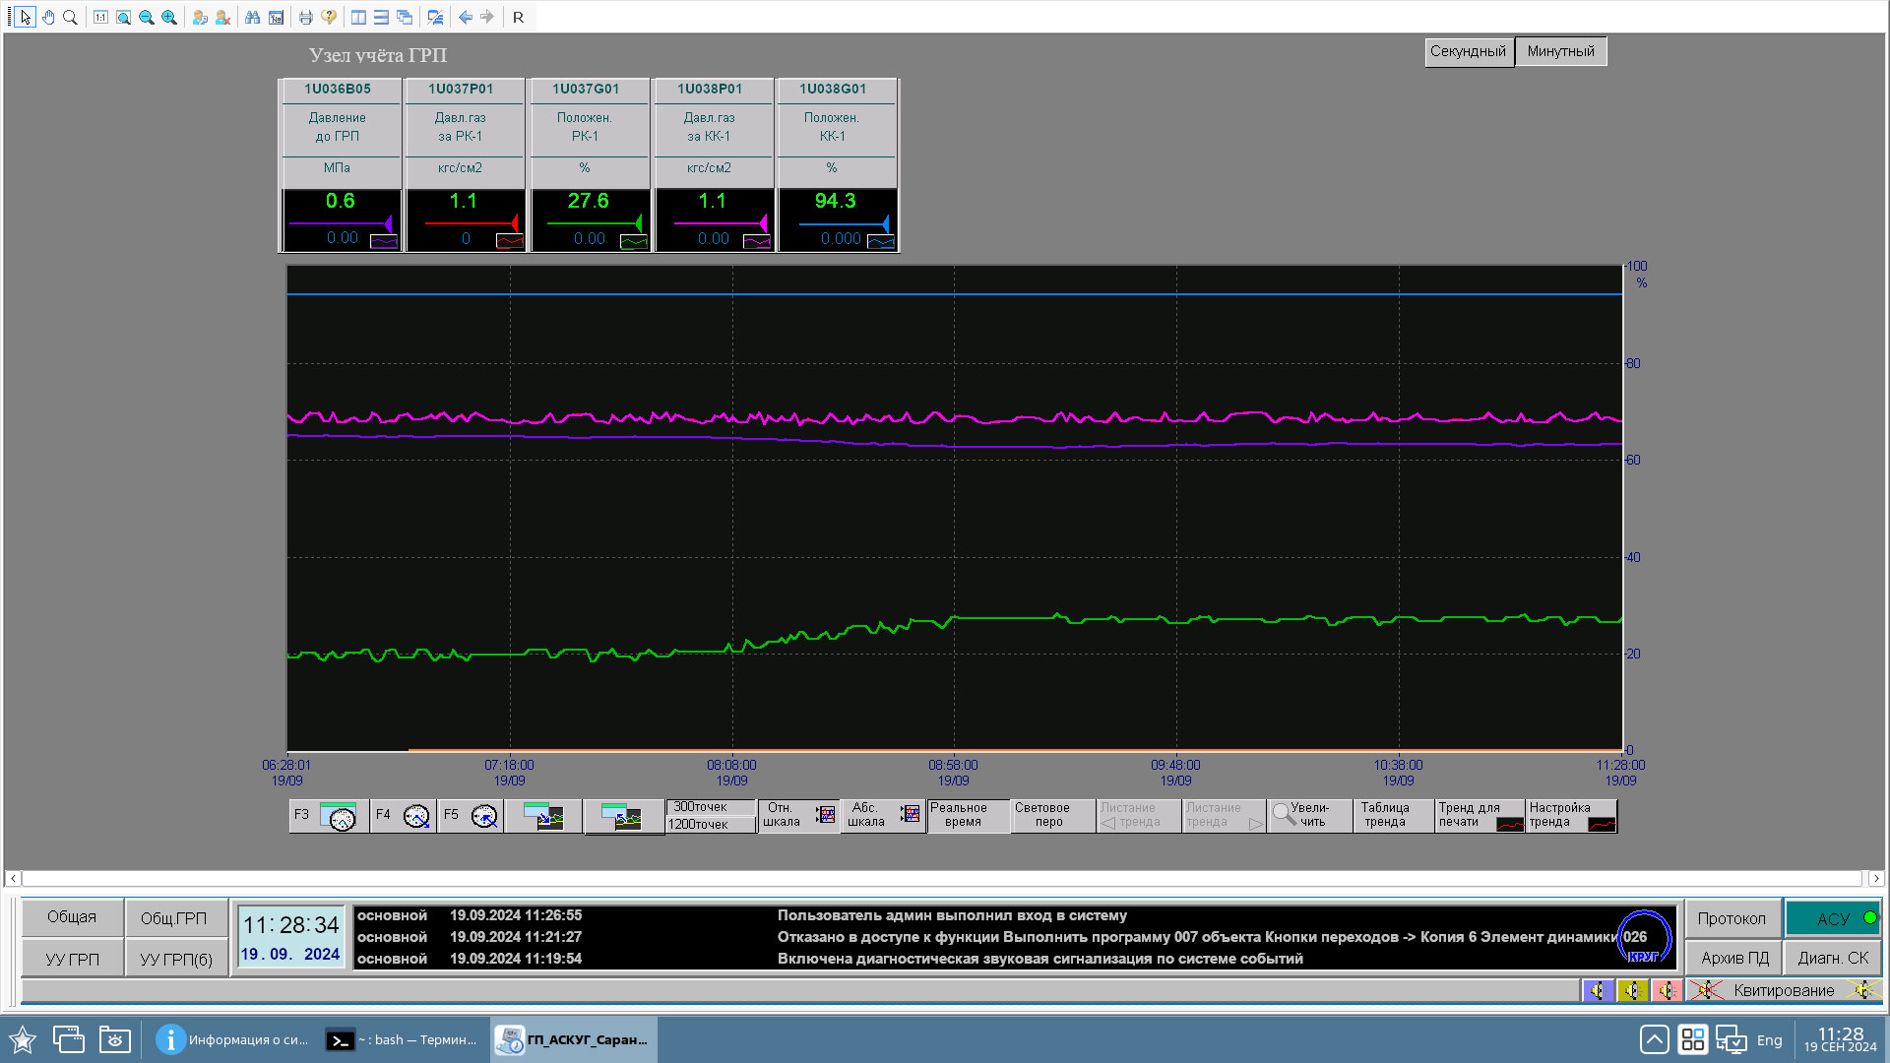This screenshot has height=1063, width=1890.
Task: Click the printer icon in toolbar
Action: (x=305, y=17)
